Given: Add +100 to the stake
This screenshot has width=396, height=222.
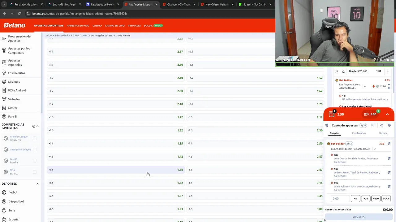Looking at the screenshot, I should click(x=376, y=199).
